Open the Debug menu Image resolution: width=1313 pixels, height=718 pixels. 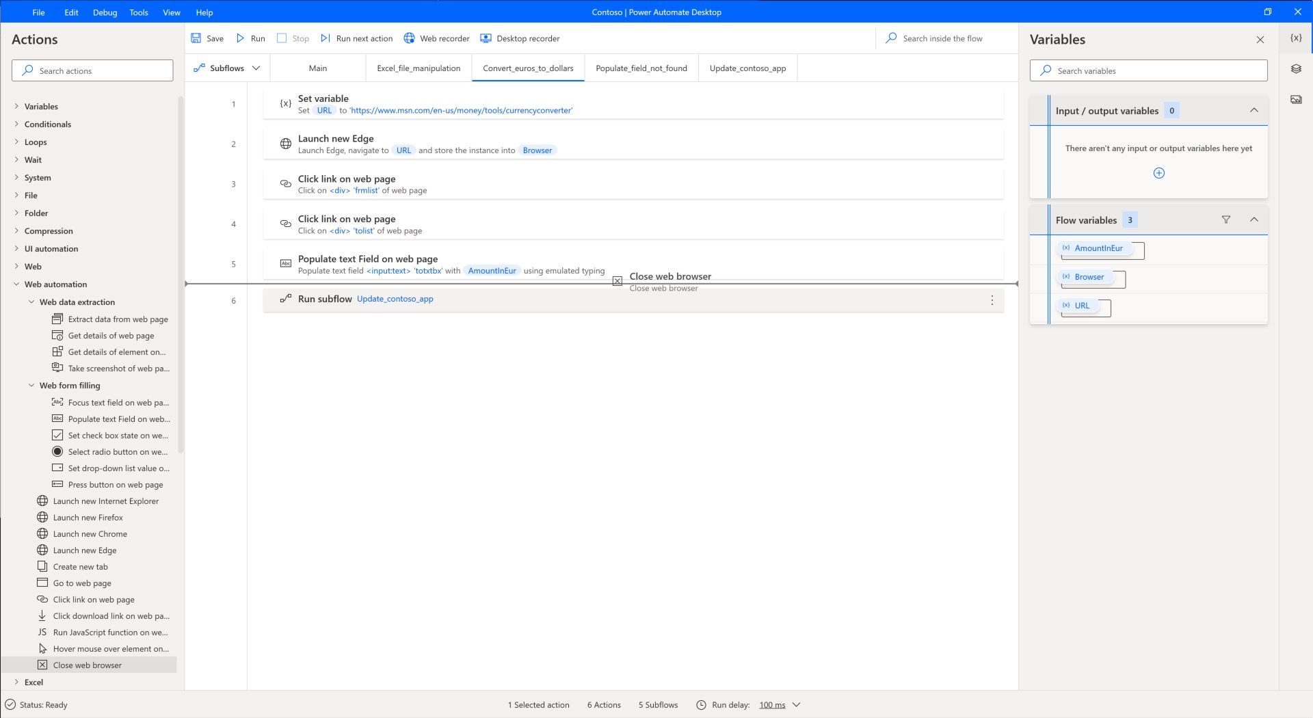point(104,12)
